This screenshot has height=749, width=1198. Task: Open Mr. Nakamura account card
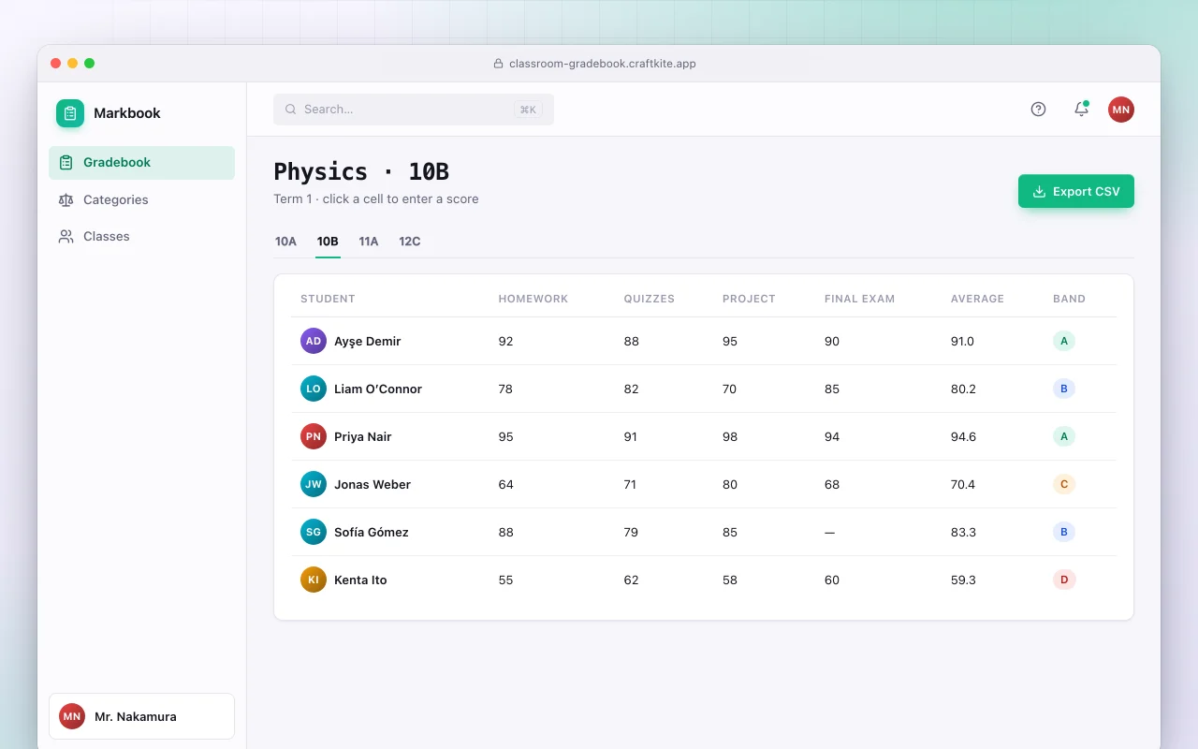(x=141, y=716)
